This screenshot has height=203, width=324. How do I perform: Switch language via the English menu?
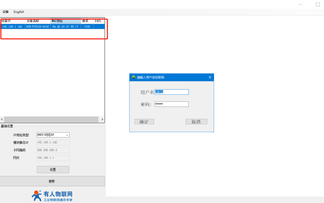19,12
